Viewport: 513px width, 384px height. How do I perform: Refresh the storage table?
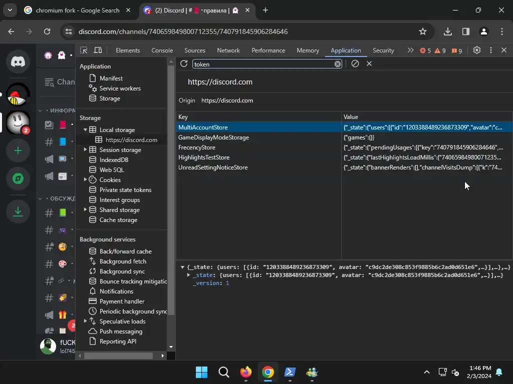point(184,63)
